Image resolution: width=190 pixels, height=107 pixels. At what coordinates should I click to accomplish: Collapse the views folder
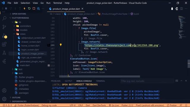(x=23, y=34)
